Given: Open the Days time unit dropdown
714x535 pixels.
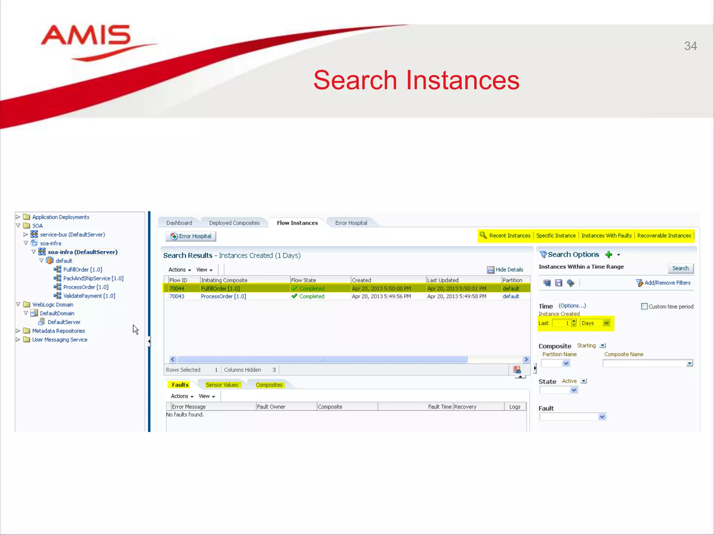Looking at the screenshot, I should (607, 323).
